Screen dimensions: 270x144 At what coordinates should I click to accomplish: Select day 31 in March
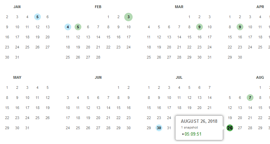coord(209,57)
